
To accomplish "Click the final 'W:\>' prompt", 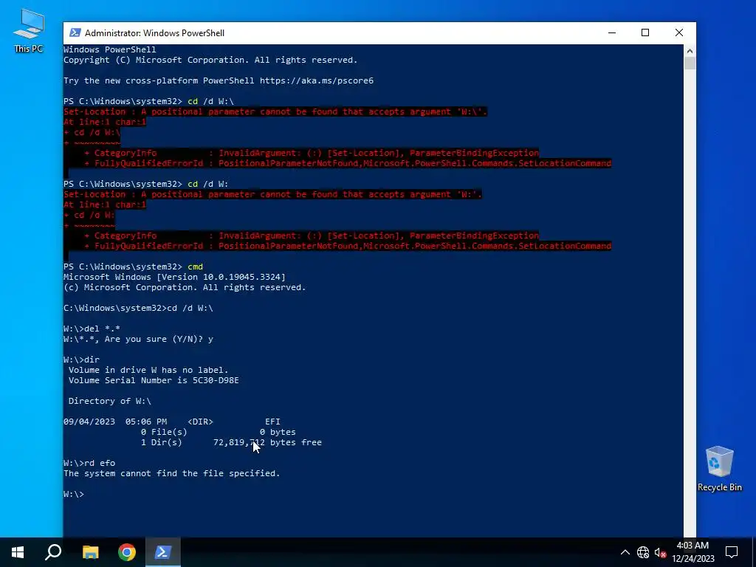I will point(74,494).
